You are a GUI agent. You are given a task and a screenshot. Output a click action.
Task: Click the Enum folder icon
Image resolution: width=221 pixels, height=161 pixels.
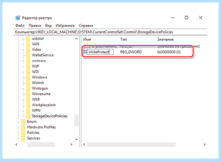tap(23, 122)
